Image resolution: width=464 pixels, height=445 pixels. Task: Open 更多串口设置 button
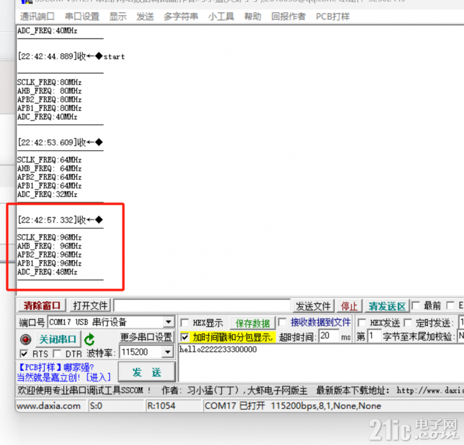[x=146, y=337]
